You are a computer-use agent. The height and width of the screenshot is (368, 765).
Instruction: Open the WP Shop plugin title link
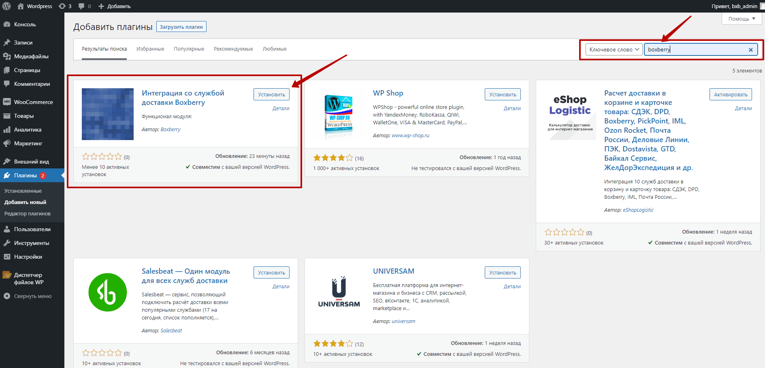click(x=388, y=93)
